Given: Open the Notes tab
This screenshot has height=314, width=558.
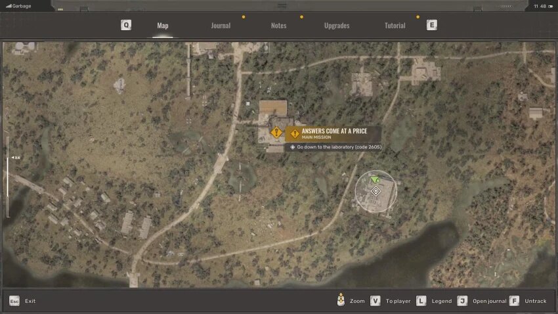Looking at the screenshot, I should click(x=278, y=25).
